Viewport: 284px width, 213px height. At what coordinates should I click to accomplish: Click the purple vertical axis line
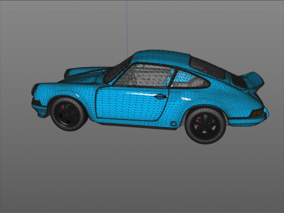(x=127, y=29)
